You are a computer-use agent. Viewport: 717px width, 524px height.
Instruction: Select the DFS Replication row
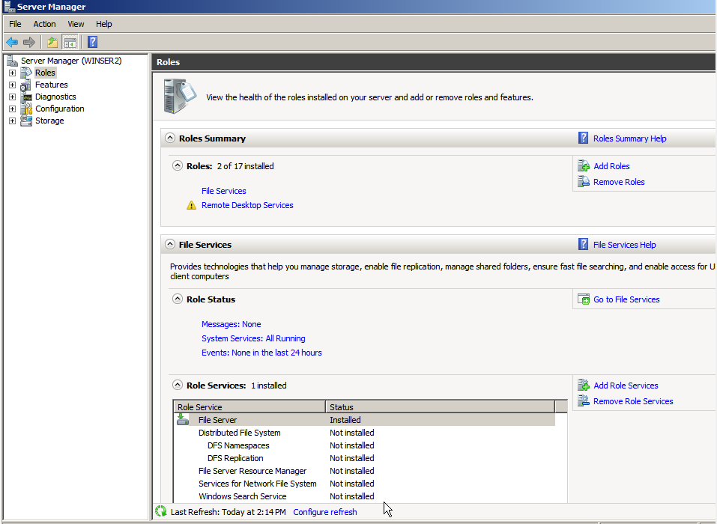coord(364,458)
